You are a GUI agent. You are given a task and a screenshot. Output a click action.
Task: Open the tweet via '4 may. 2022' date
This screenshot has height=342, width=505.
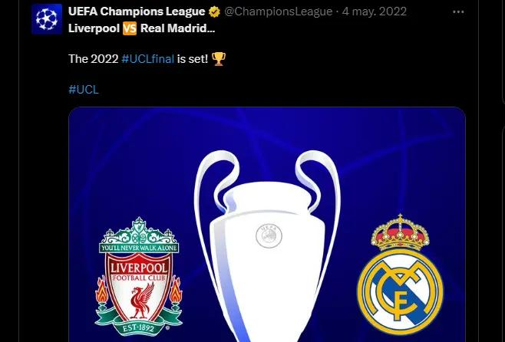point(375,12)
